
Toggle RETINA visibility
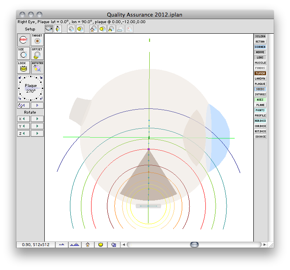coord(260,42)
